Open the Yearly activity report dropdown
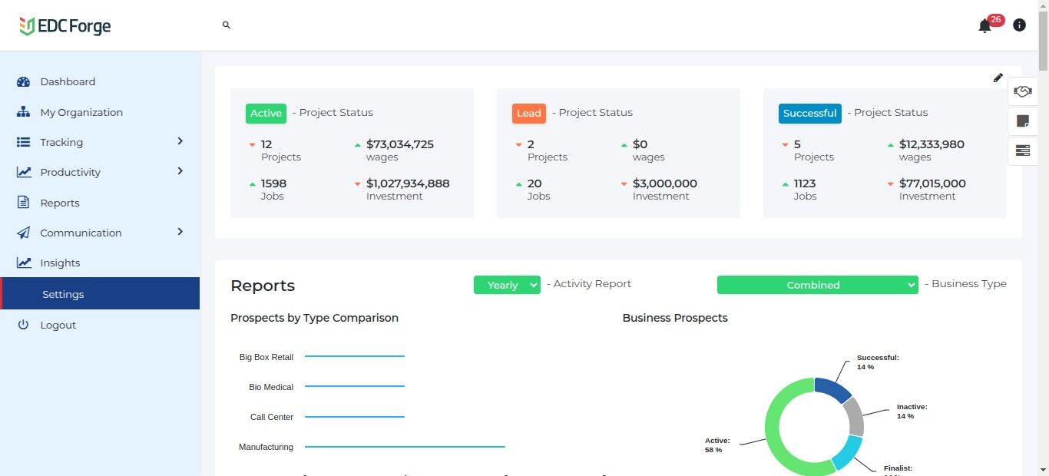The image size is (1049, 476). click(x=507, y=285)
